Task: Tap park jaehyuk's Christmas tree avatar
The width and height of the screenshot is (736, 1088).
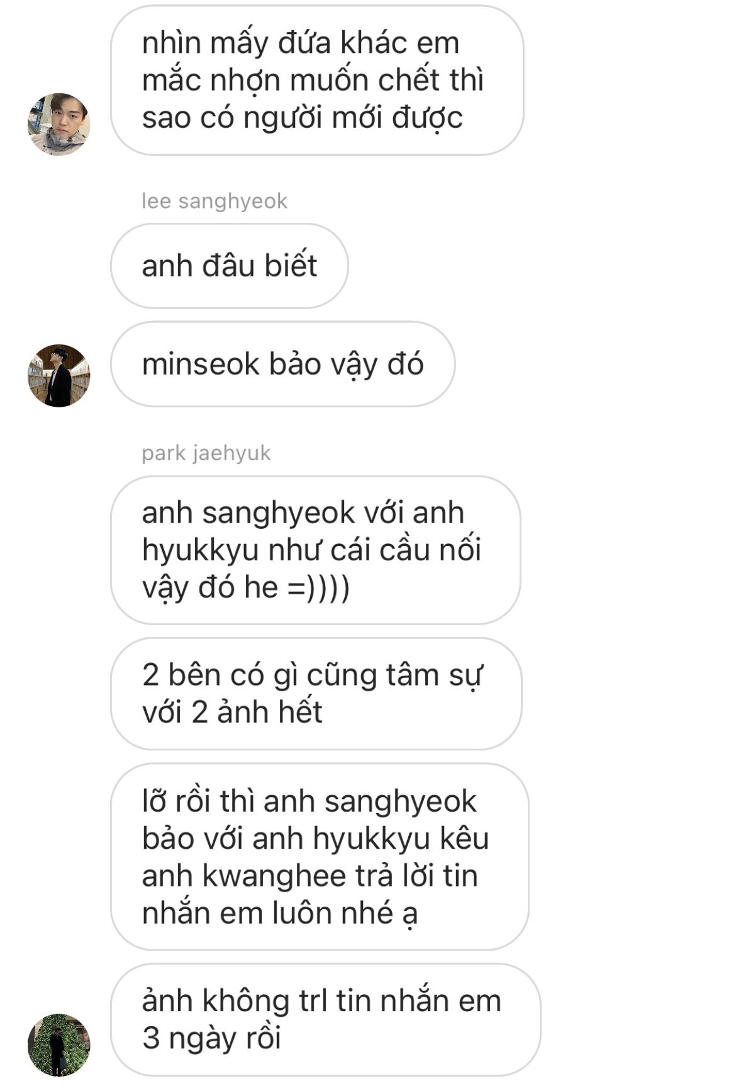Action: 59,1045
